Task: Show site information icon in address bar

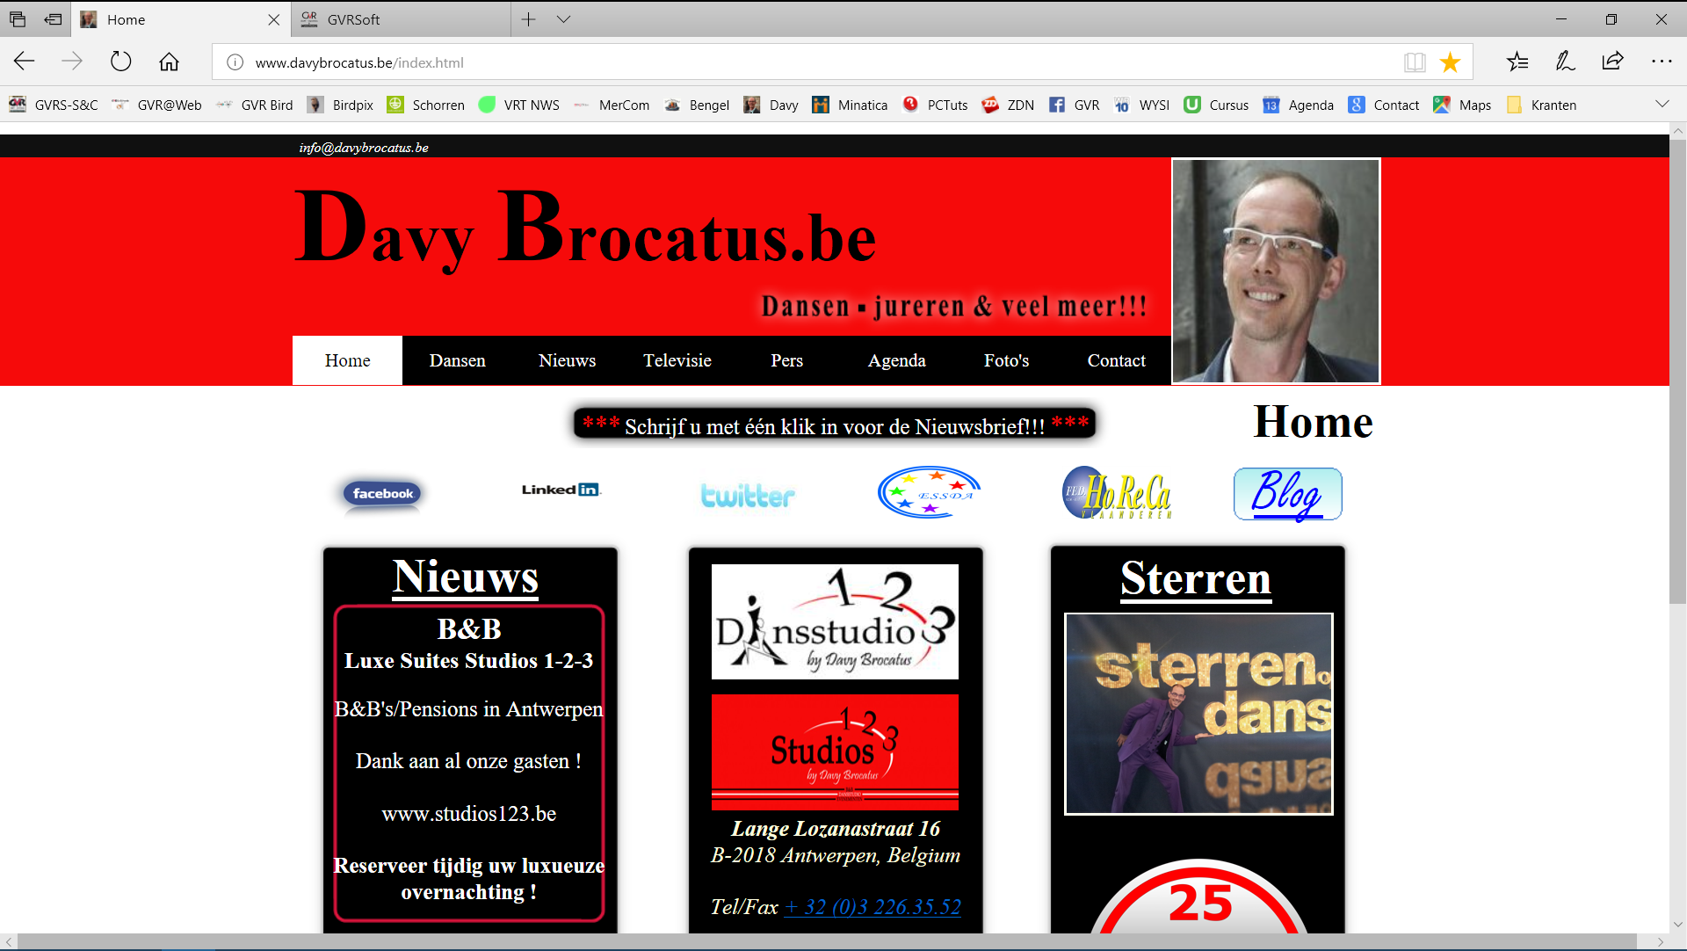Action: coord(235,62)
